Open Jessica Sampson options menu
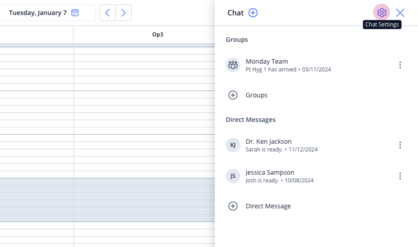Screen dimensions: 418x247 pyautogui.click(x=400, y=176)
